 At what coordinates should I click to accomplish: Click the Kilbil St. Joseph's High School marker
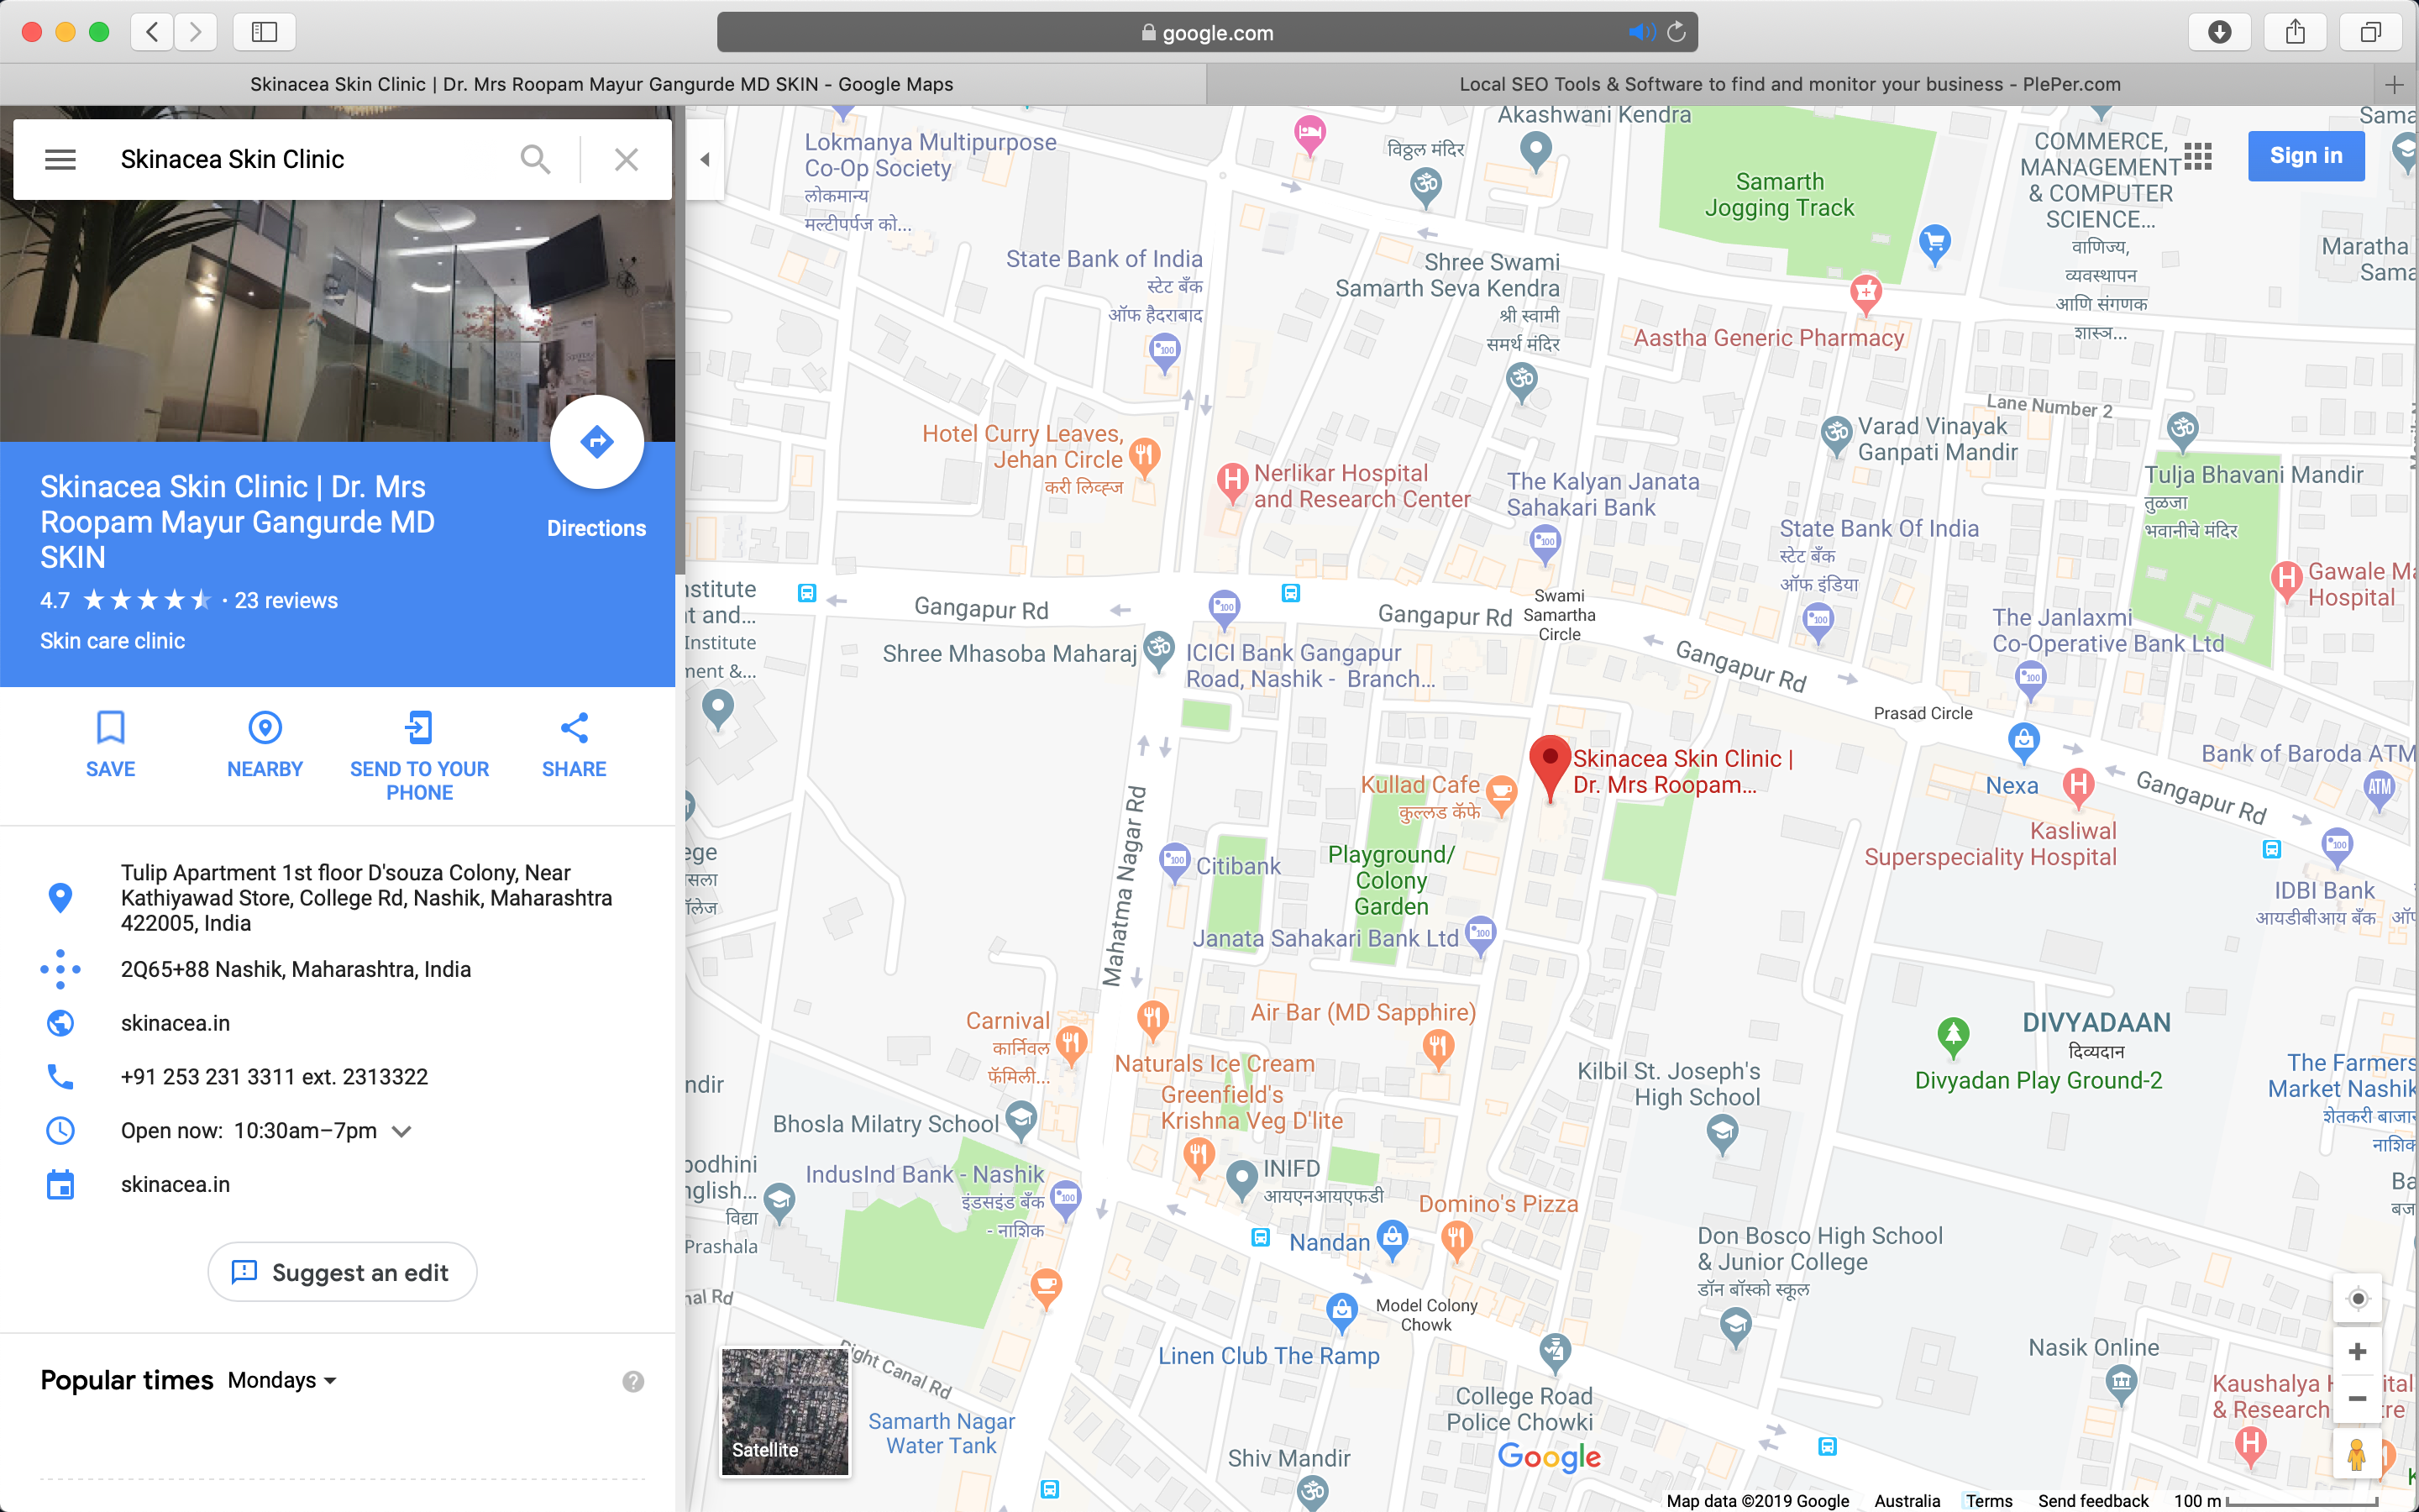coord(1723,1133)
